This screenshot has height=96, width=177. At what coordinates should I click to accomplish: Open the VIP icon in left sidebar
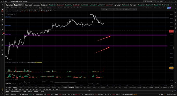pyautogui.click(x=2, y=89)
